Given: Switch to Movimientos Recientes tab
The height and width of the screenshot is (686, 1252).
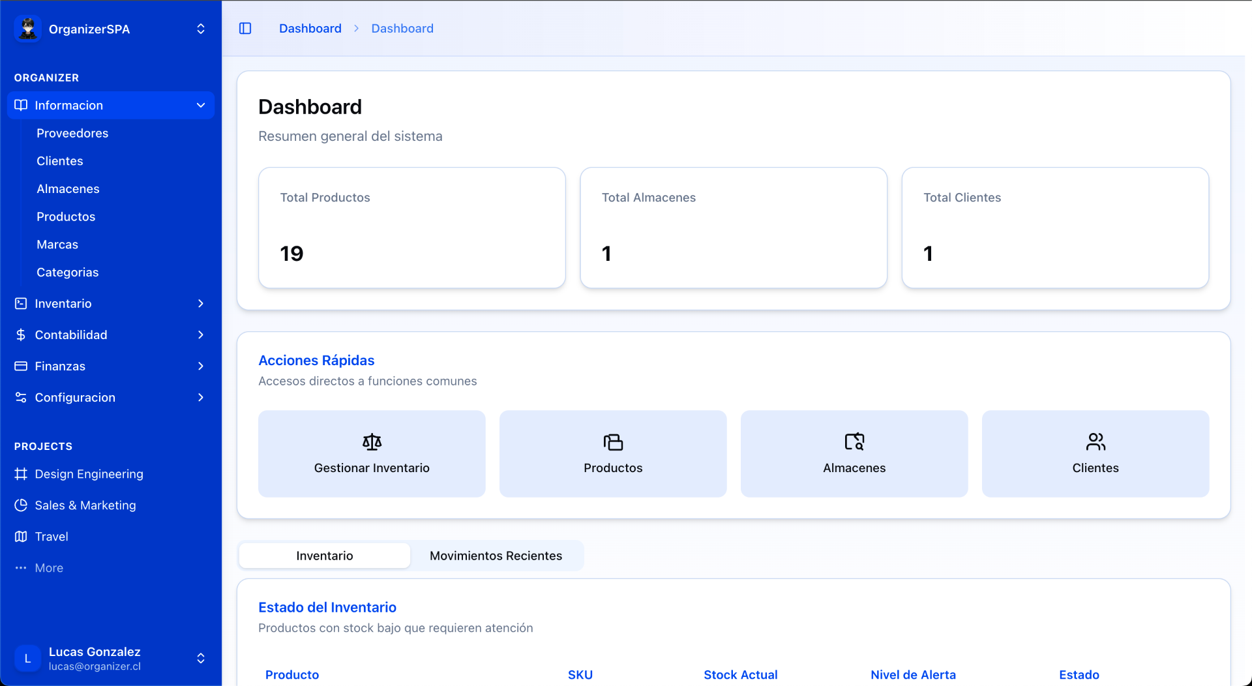Looking at the screenshot, I should (x=496, y=556).
